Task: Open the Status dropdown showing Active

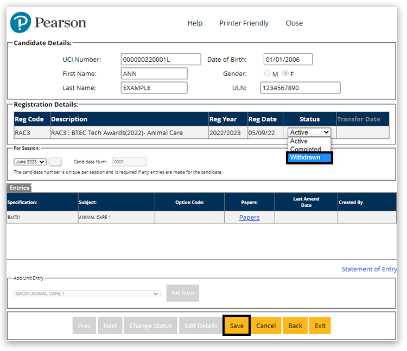Action: click(309, 132)
